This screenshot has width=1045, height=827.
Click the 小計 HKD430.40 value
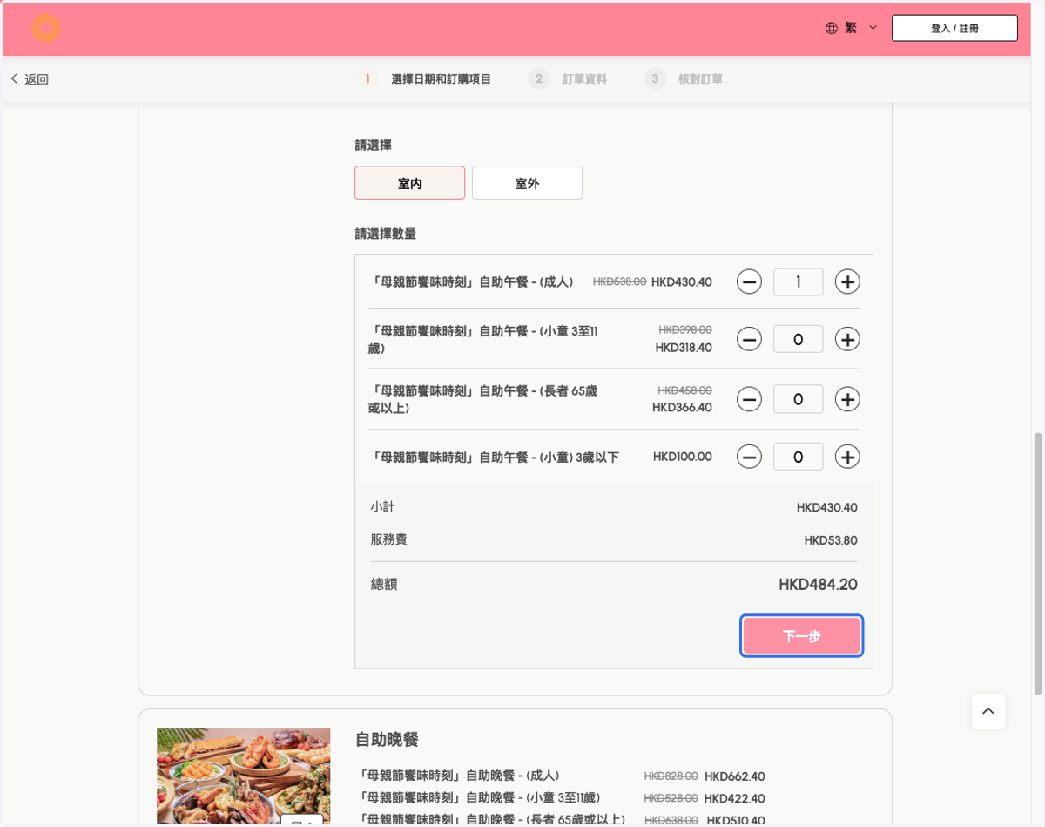click(826, 507)
